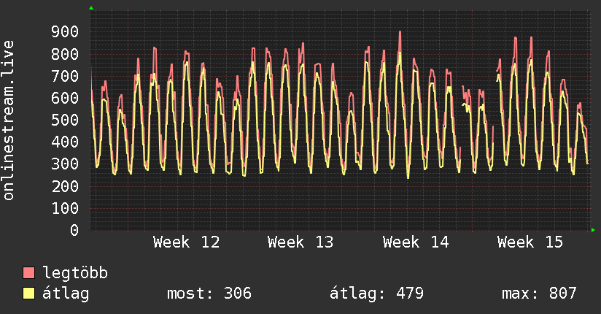Click the 0 y-axis label

[74, 230]
